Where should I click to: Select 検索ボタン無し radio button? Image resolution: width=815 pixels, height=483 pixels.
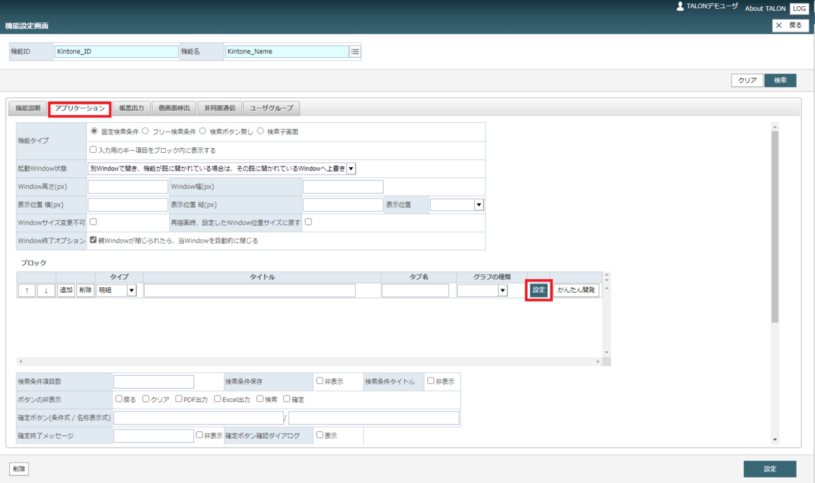203,131
